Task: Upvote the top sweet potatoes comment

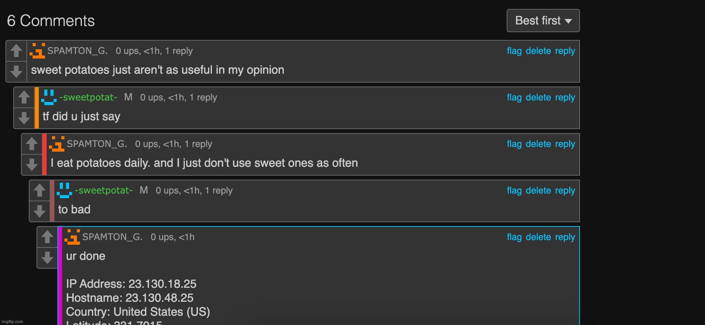Action: coord(16,50)
